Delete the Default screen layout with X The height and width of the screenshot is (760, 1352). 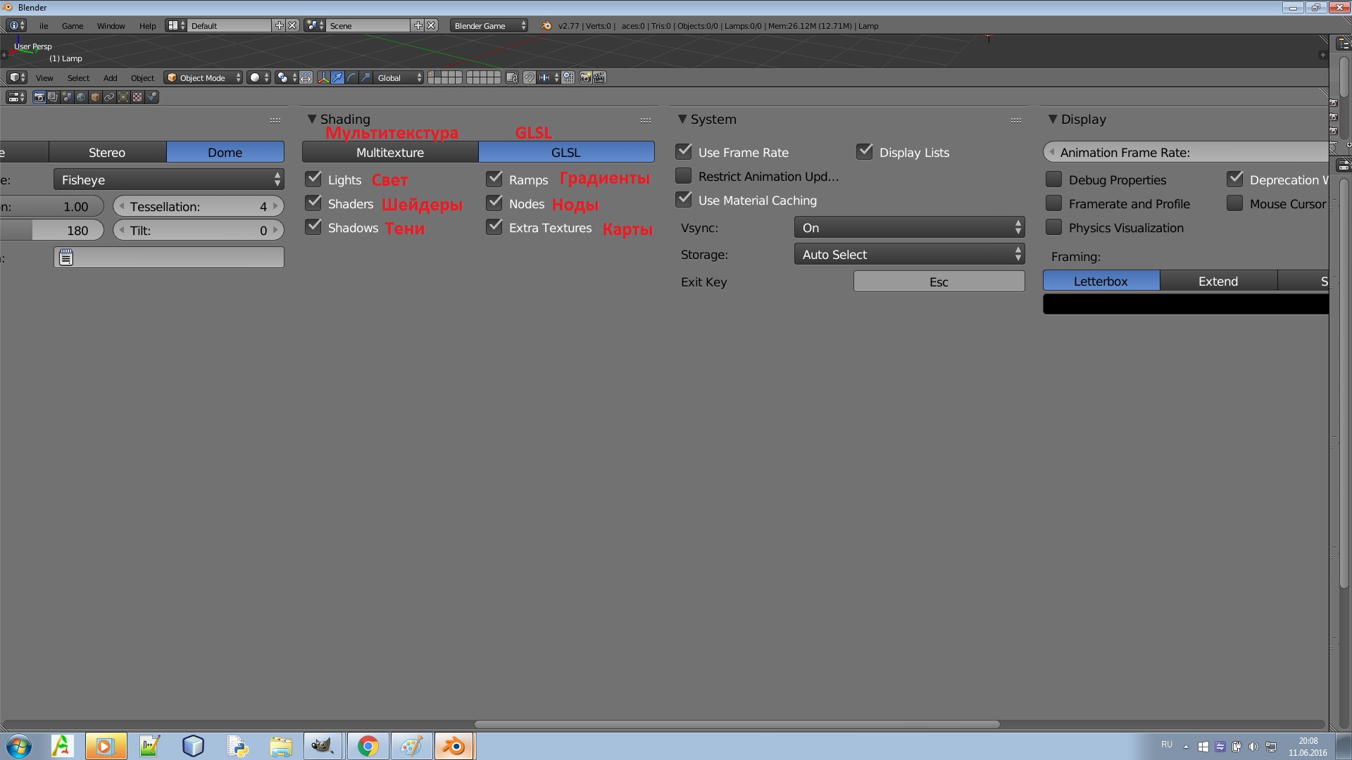(292, 25)
